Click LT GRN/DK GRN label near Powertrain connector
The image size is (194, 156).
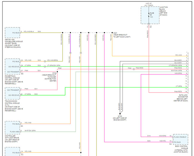tap(53, 65)
